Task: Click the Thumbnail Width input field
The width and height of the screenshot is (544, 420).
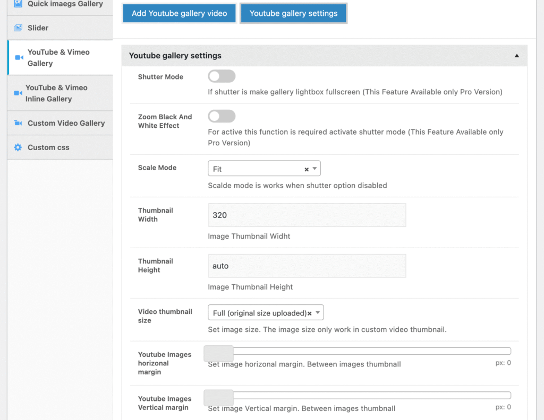Action: tap(307, 215)
